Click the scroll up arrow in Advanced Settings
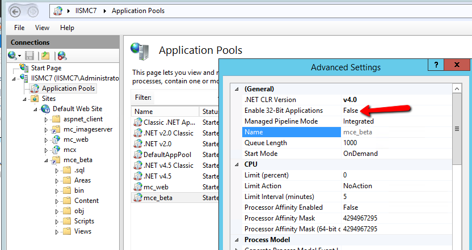Image resolution: width=472 pixels, height=250 pixels. click(457, 89)
